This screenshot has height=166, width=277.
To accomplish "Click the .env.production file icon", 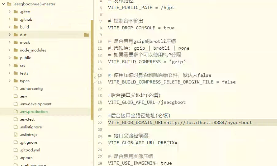I will 16,111.
